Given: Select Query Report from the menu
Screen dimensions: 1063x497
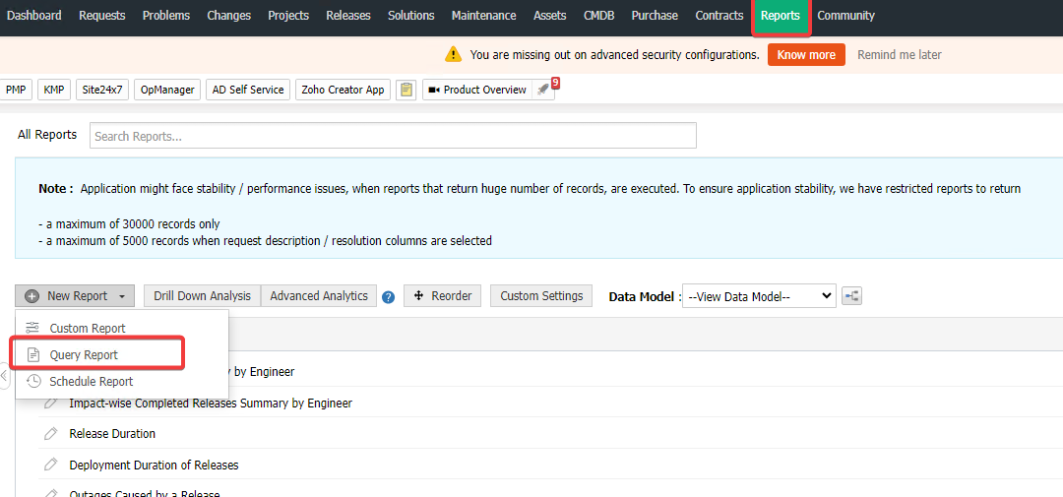Looking at the screenshot, I should tap(84, 354).
